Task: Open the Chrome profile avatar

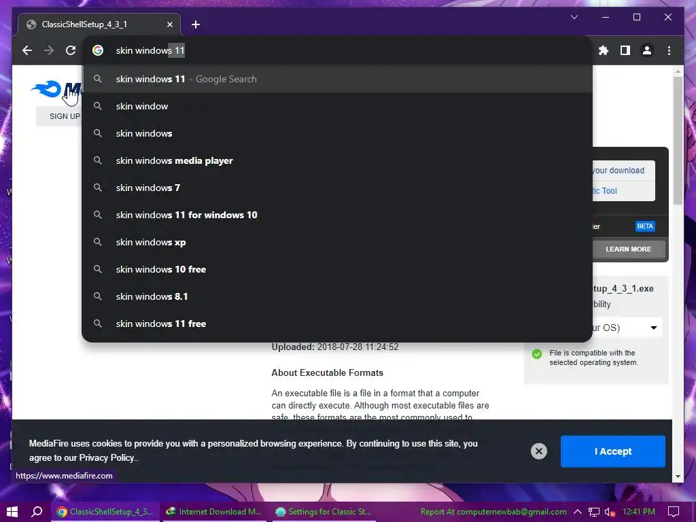Action: tap(647, 50)
